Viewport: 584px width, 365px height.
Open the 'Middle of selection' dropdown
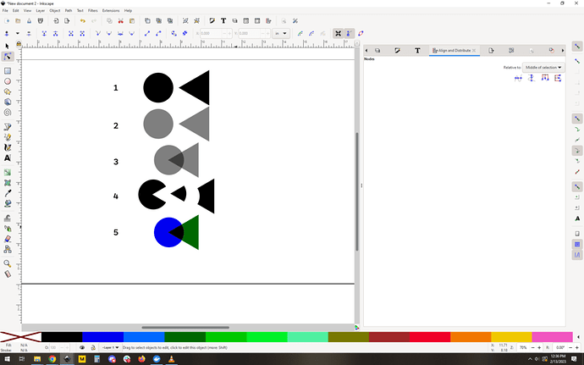coord(544,67)
